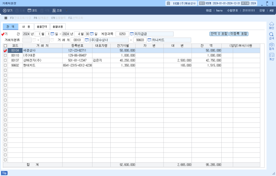This screenshot has width=276, height=176.
Task: Click the (주)공수상사 name field
Action: (109, 40)
